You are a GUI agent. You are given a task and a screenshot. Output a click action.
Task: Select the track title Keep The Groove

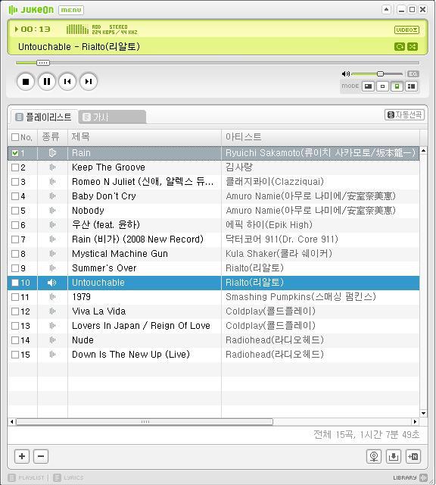[x=108, y=167]
